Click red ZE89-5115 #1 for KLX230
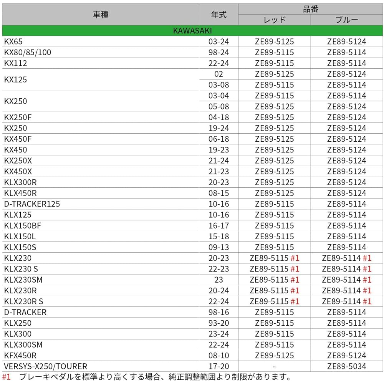This screenshot has height=384, width=384. click(x=274, y=258)
